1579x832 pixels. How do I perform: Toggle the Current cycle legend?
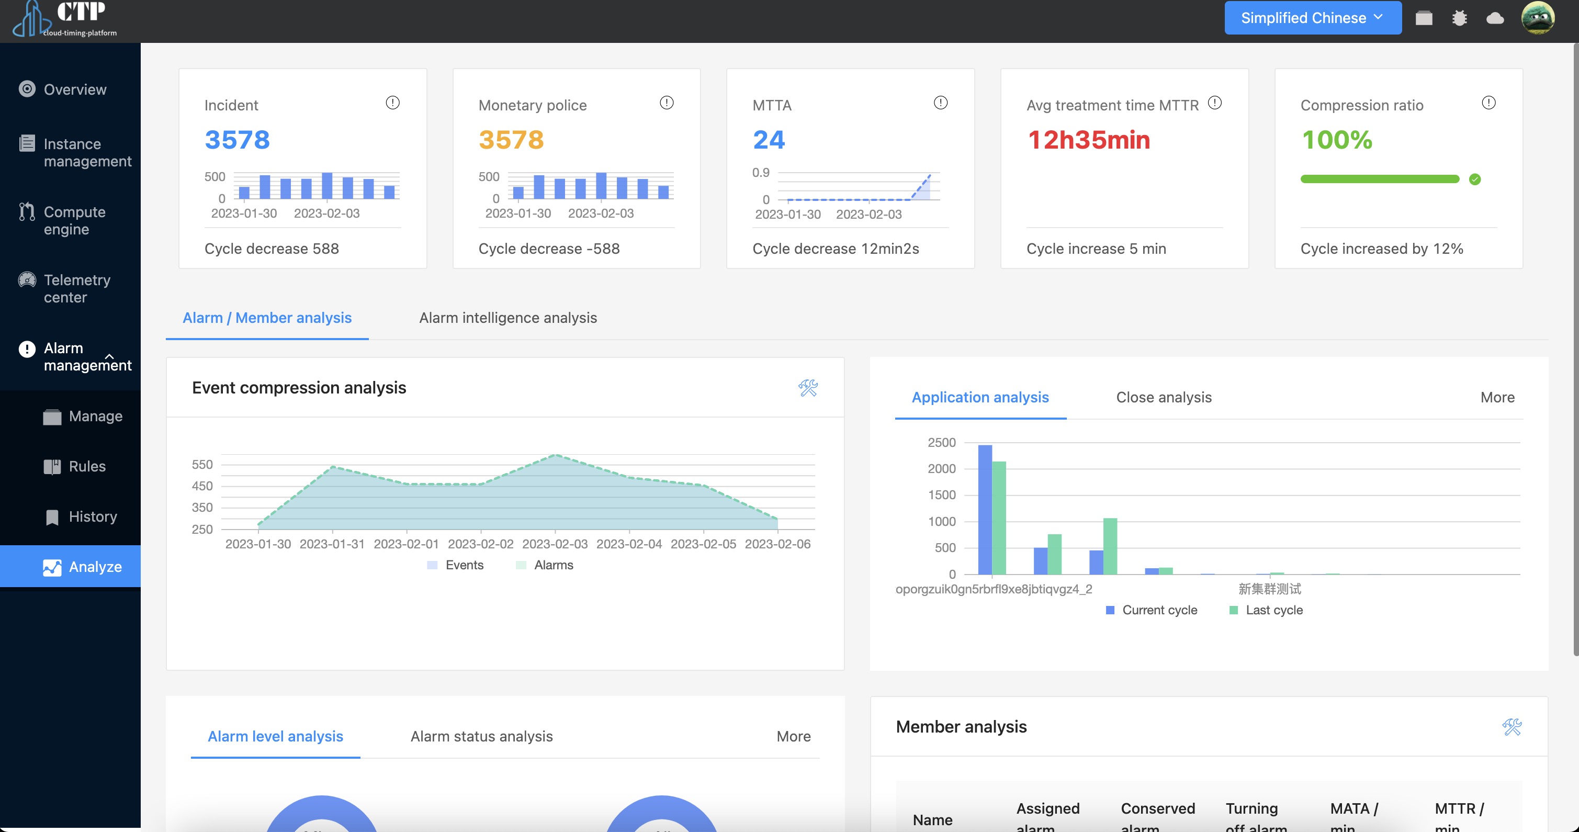tap(1151, 610)
